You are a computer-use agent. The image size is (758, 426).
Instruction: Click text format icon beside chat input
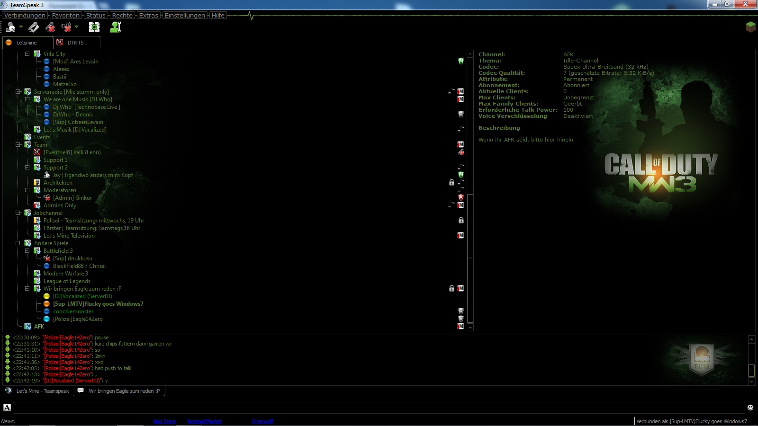click(7, 408)
